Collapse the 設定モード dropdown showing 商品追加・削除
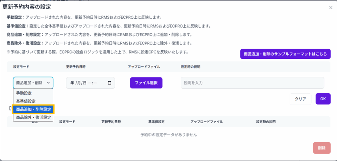337x161 pixels. (33, 83)
